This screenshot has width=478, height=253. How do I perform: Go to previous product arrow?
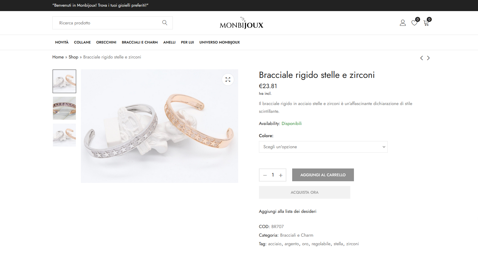point(422,58)
